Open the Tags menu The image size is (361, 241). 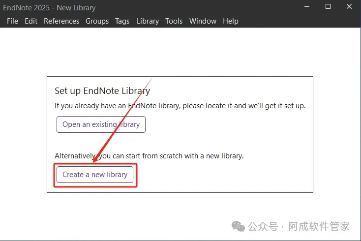[122, 21]
